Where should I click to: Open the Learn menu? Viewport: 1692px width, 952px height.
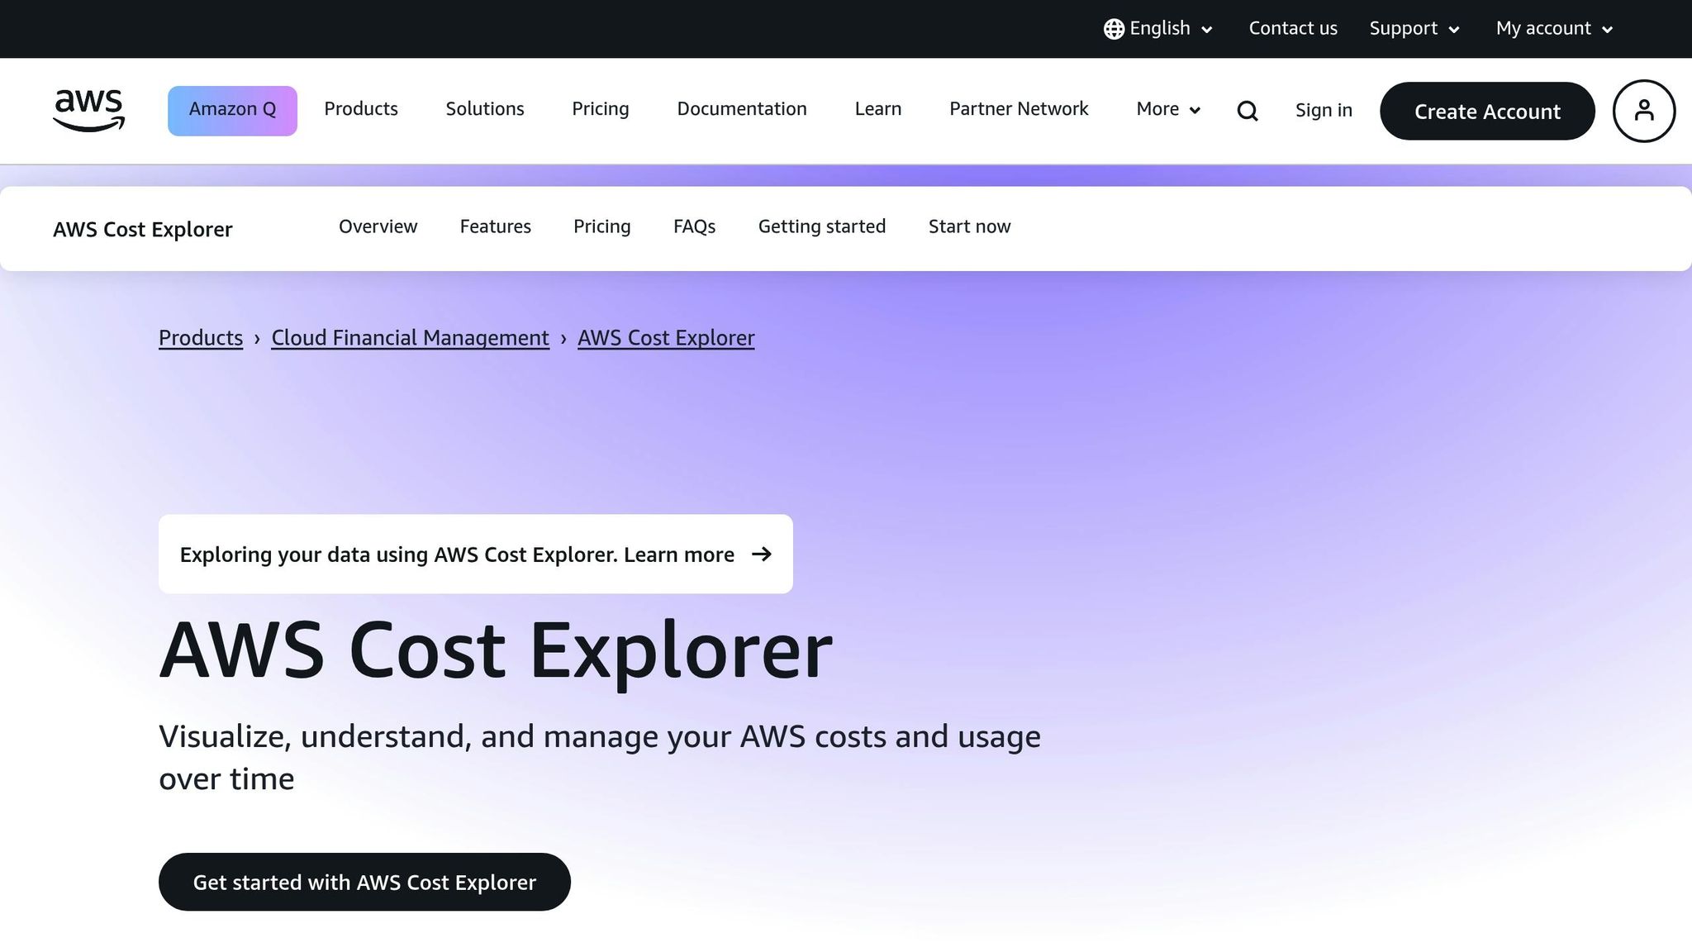[x=878, y=109]
